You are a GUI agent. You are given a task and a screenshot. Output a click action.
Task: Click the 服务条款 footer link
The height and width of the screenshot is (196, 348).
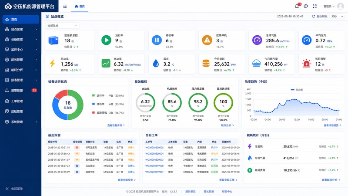191,191
